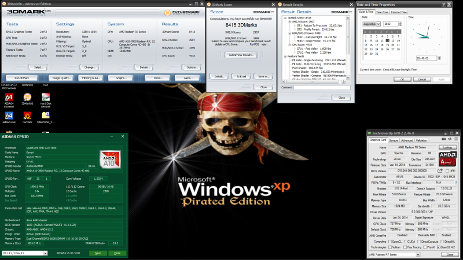
Task: Switch to the Sensors tab in GPU-Z
Action: (x=394, y=140)
